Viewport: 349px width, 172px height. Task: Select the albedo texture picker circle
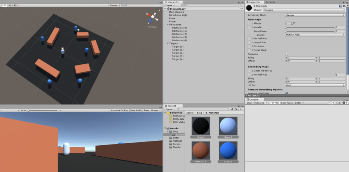[x=252, y=23]
